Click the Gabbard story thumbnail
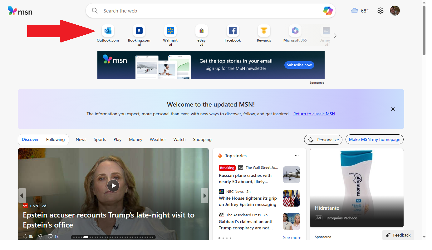 point(292,221)
